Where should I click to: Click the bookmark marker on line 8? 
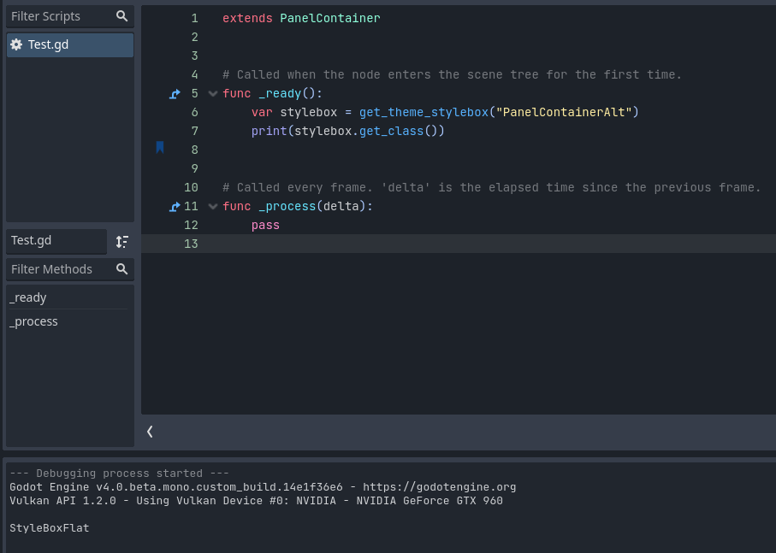(x=160, y=147)
